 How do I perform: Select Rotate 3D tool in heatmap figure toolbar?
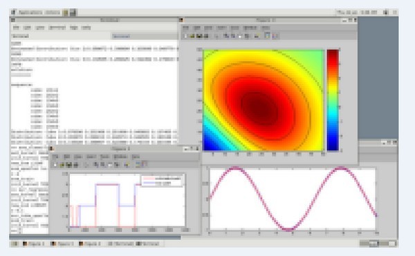coord(247,36)
